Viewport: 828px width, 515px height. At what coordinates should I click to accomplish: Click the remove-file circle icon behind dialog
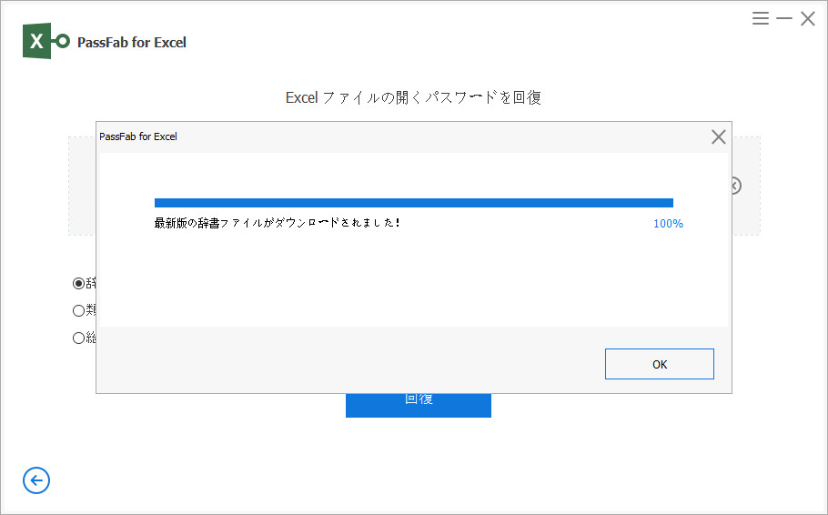pyautogui.click(x=736, y=186)
